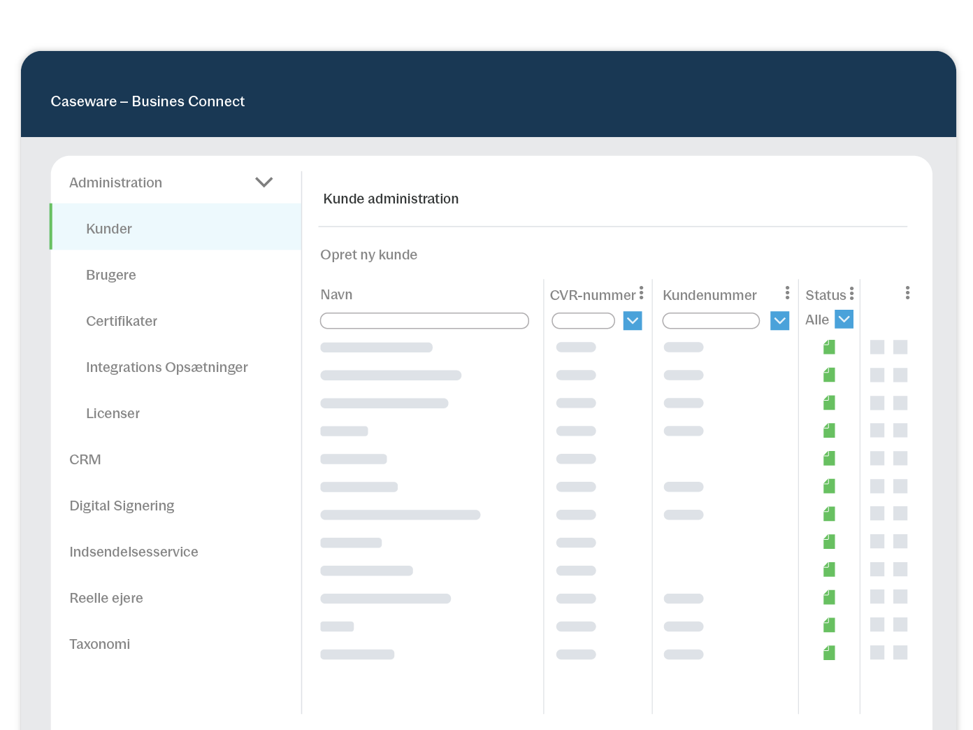Collapse the Administration section

coord(264,182)
